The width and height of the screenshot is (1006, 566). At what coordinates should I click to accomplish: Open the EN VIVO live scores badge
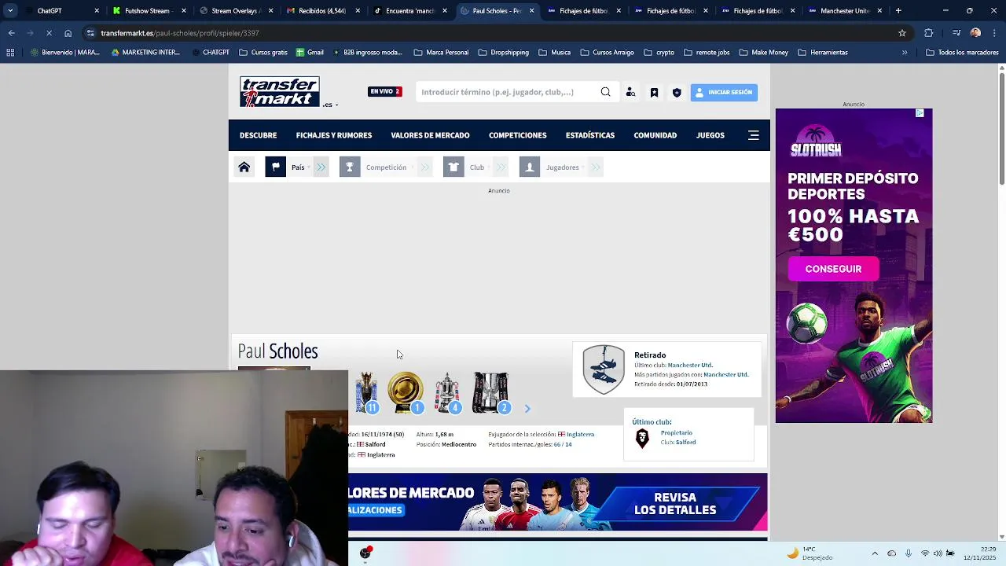click(x=385, y=92)
